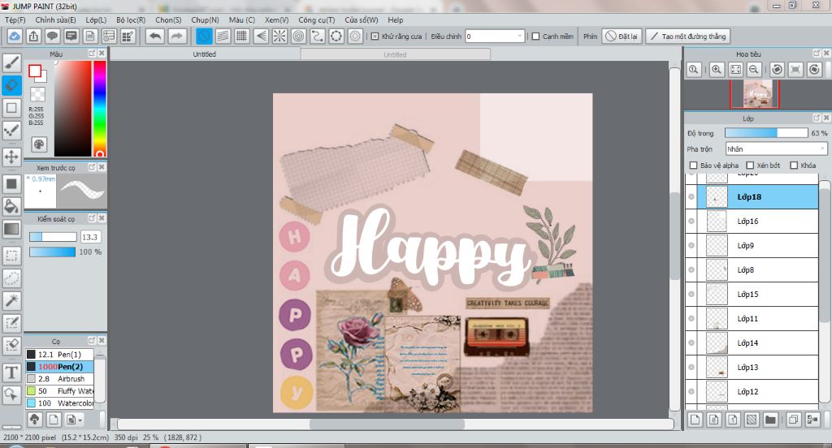This screenshot has width=832, height=448.
Task: Adjust the brush size slider
Action: 53,237
